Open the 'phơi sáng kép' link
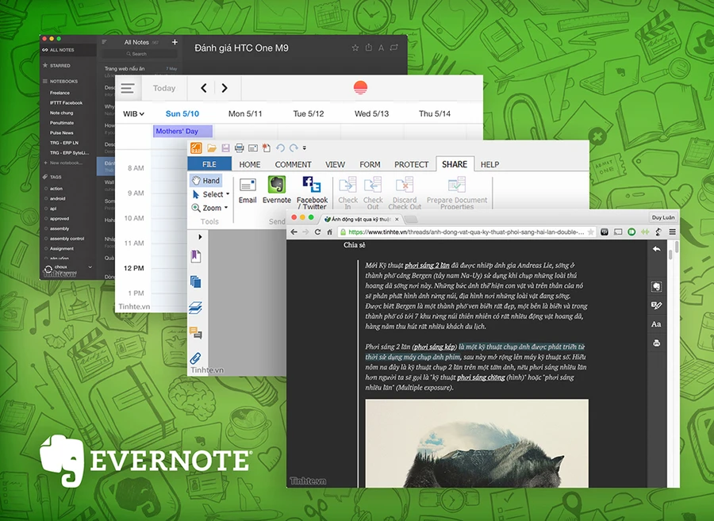This screenshot has width=714, height=521. [435, 347]
